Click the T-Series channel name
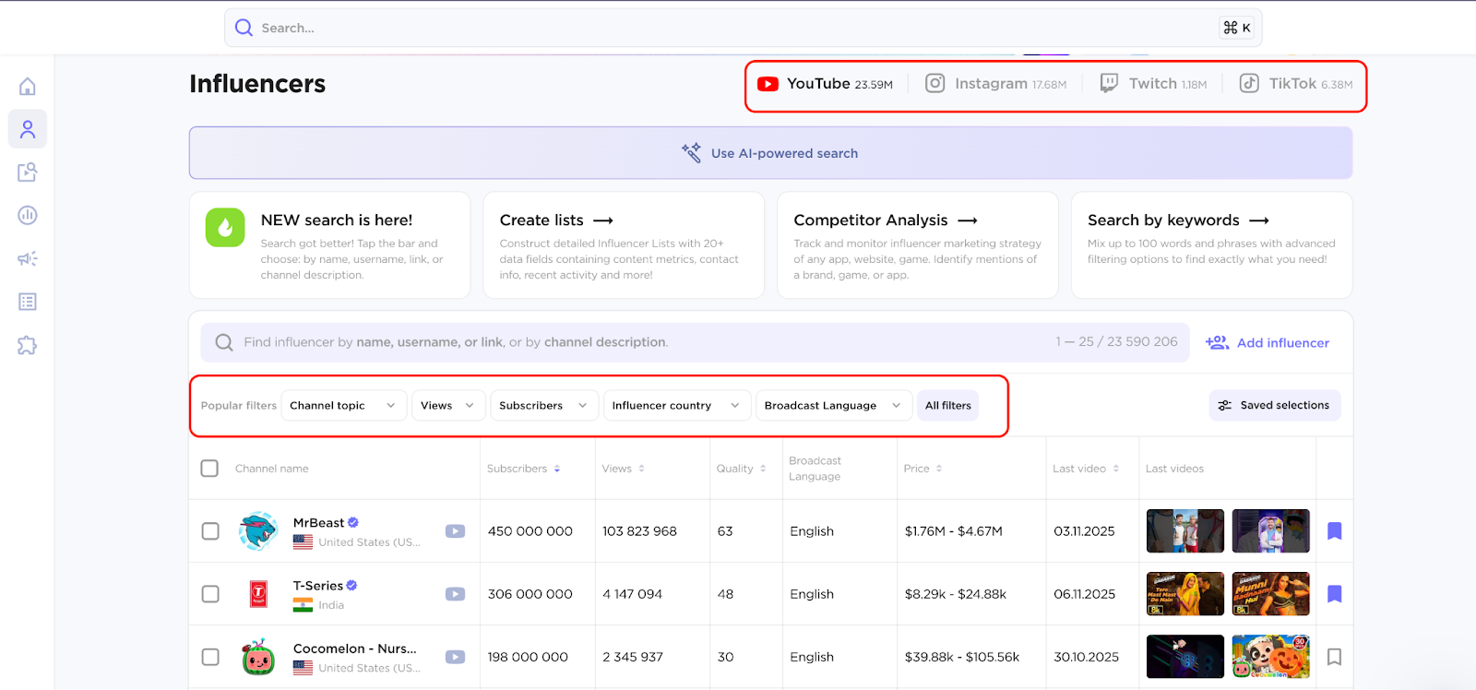1476x690 pixels. [x=318, y=586]
